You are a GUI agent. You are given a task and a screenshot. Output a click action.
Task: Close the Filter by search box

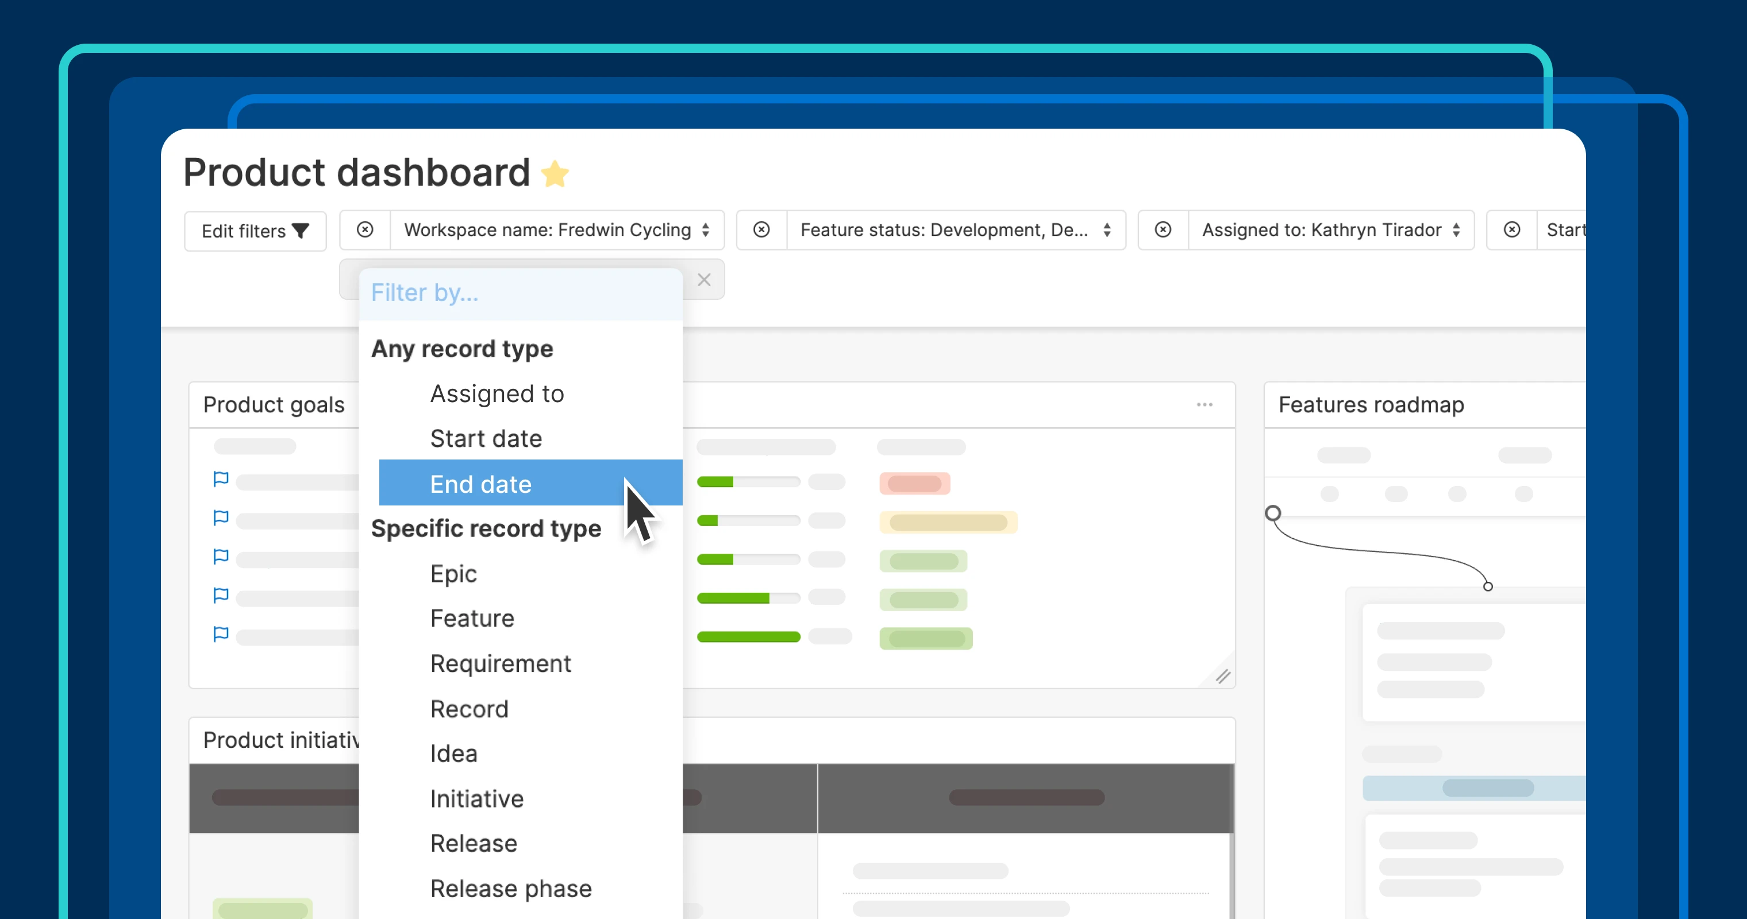tap(704, 280)
